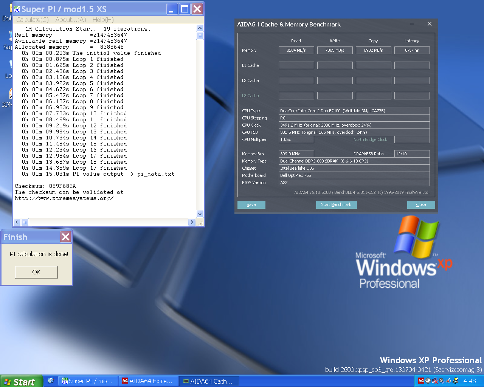Maximize the Super PI window
484x387 pixels.
185,9
